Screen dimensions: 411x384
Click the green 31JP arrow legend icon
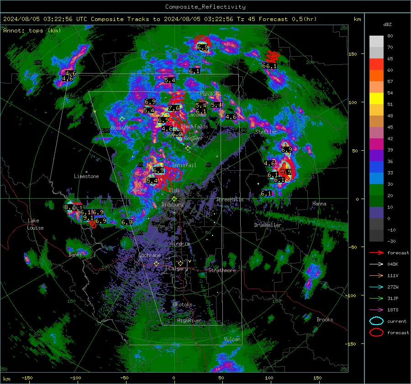click(376, 298)
